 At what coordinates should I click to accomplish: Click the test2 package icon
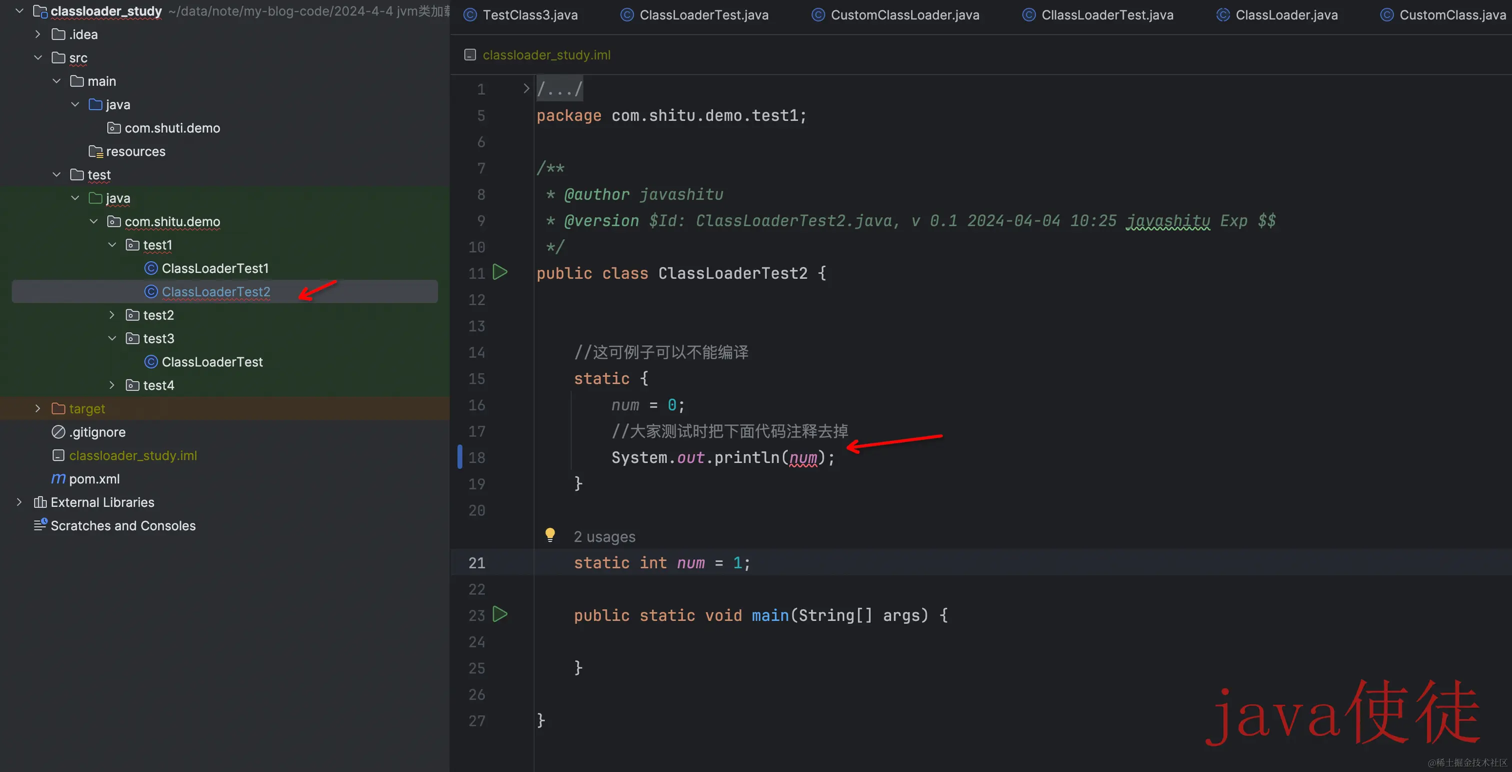coord(132,315)
